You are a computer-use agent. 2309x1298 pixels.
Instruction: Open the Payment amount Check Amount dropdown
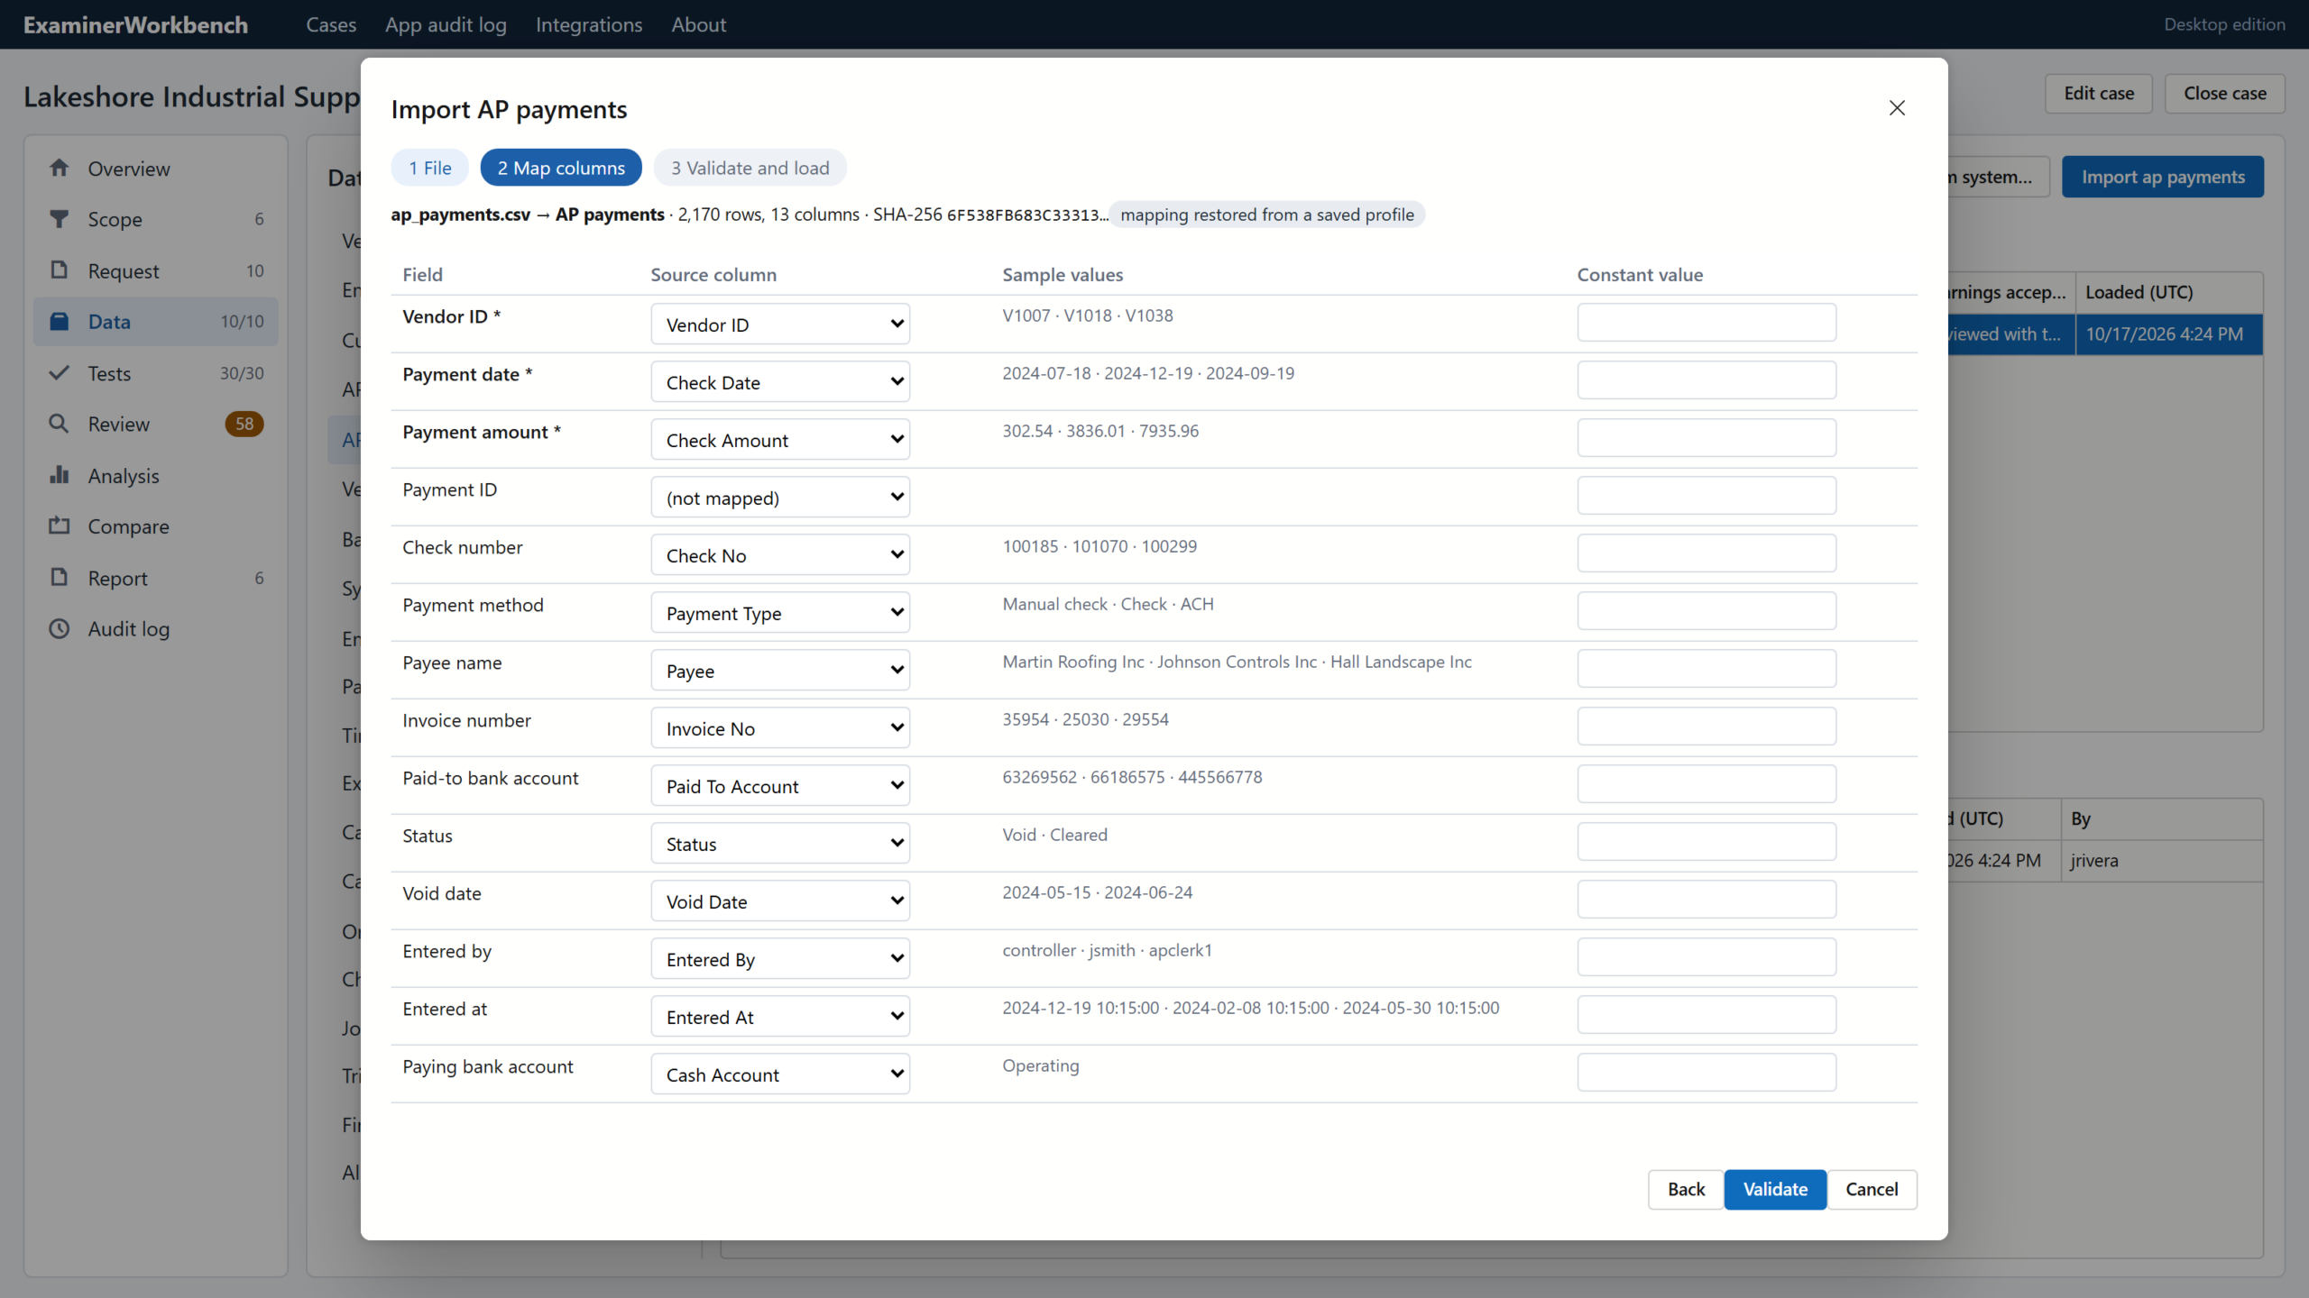click(x=780, y=439)
